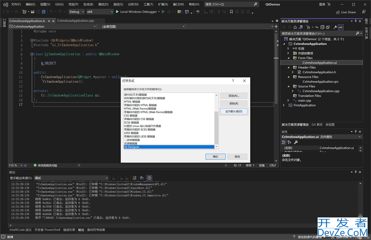The height and width of the screenshot is (240, 371).
Task: Toggle auto-hide pin on Solution Explorer panel
Action: point(356,21)
